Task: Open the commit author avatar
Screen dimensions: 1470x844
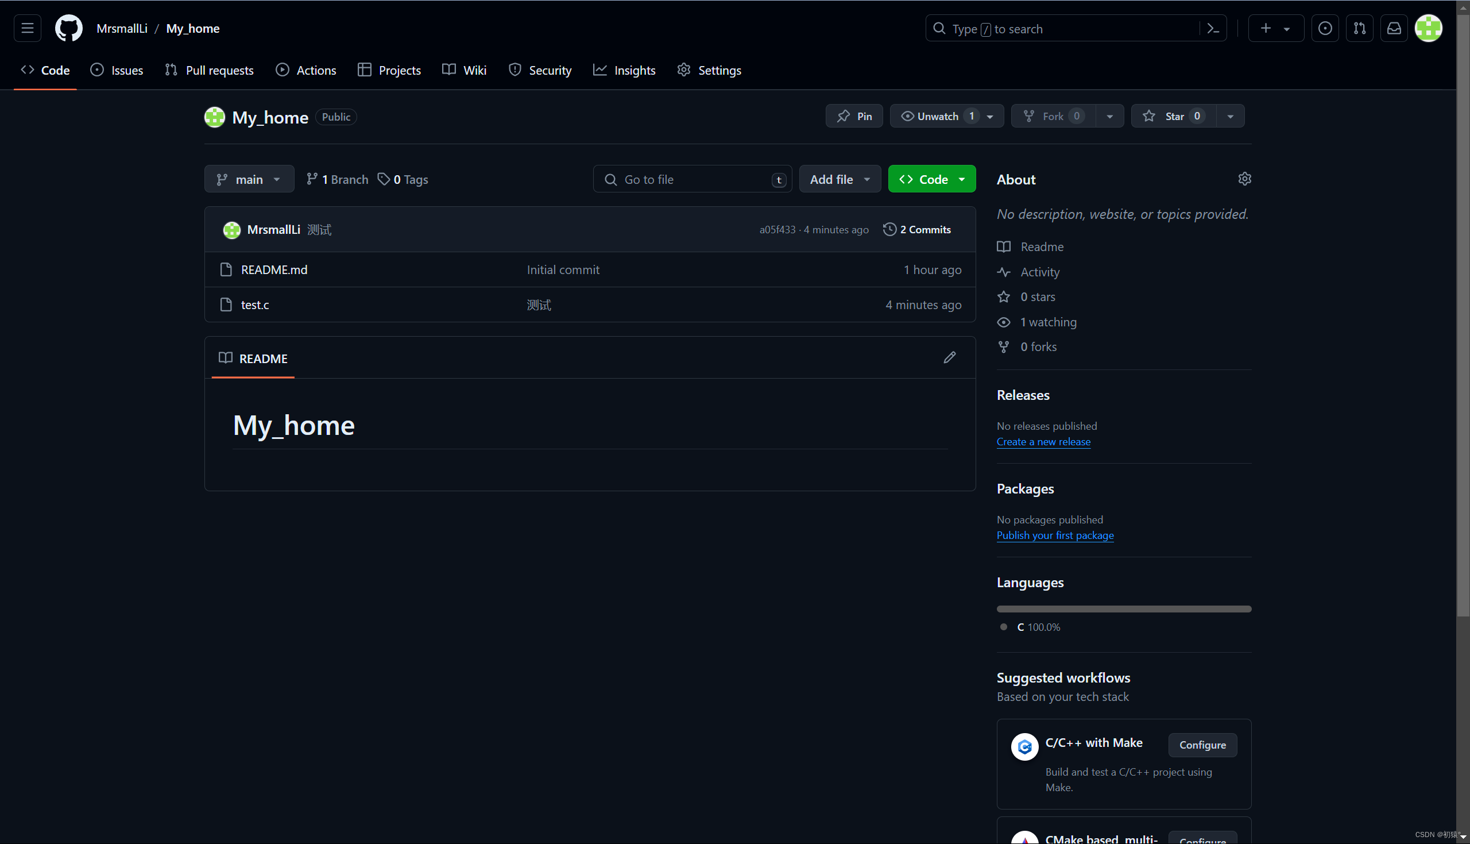Action: [231, 230]
